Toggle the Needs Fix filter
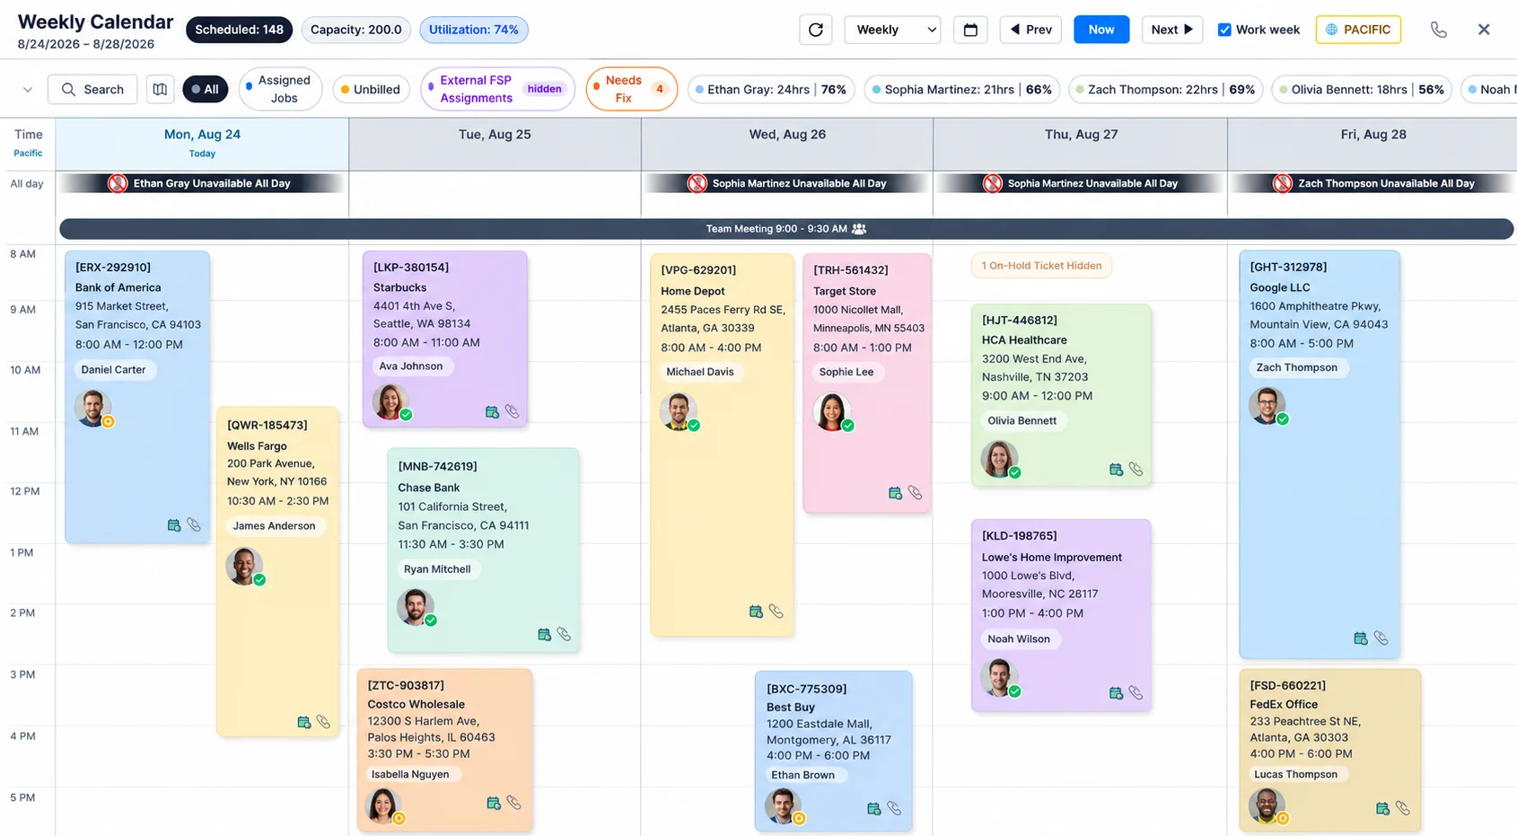Screen dimensions: 1517x836 (x=631, y=89)
